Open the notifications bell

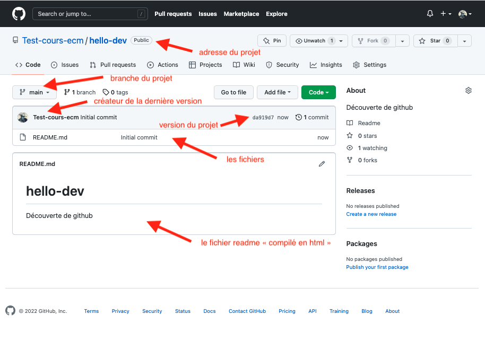click(x=430, y=14)
